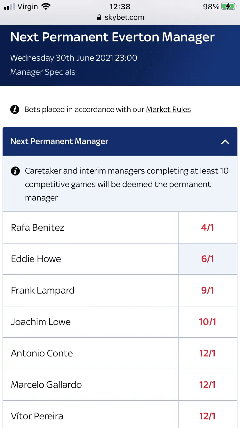The width and height of the screenshot is (240, 428).
Task: Select Frank Lampard 9/1 odds
Action: coord(207,290)
